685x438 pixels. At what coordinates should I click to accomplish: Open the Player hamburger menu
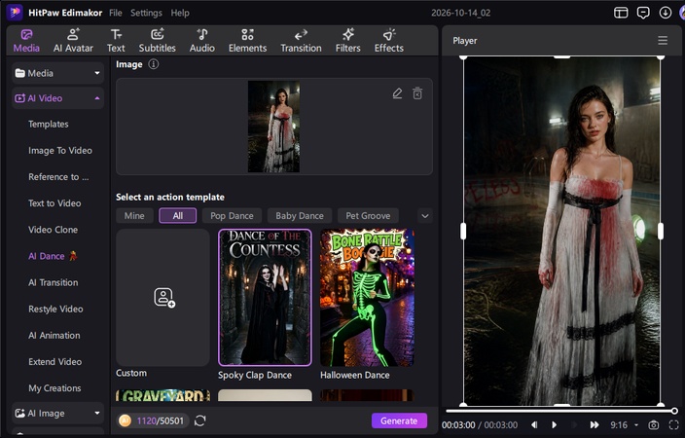(663, 41)
